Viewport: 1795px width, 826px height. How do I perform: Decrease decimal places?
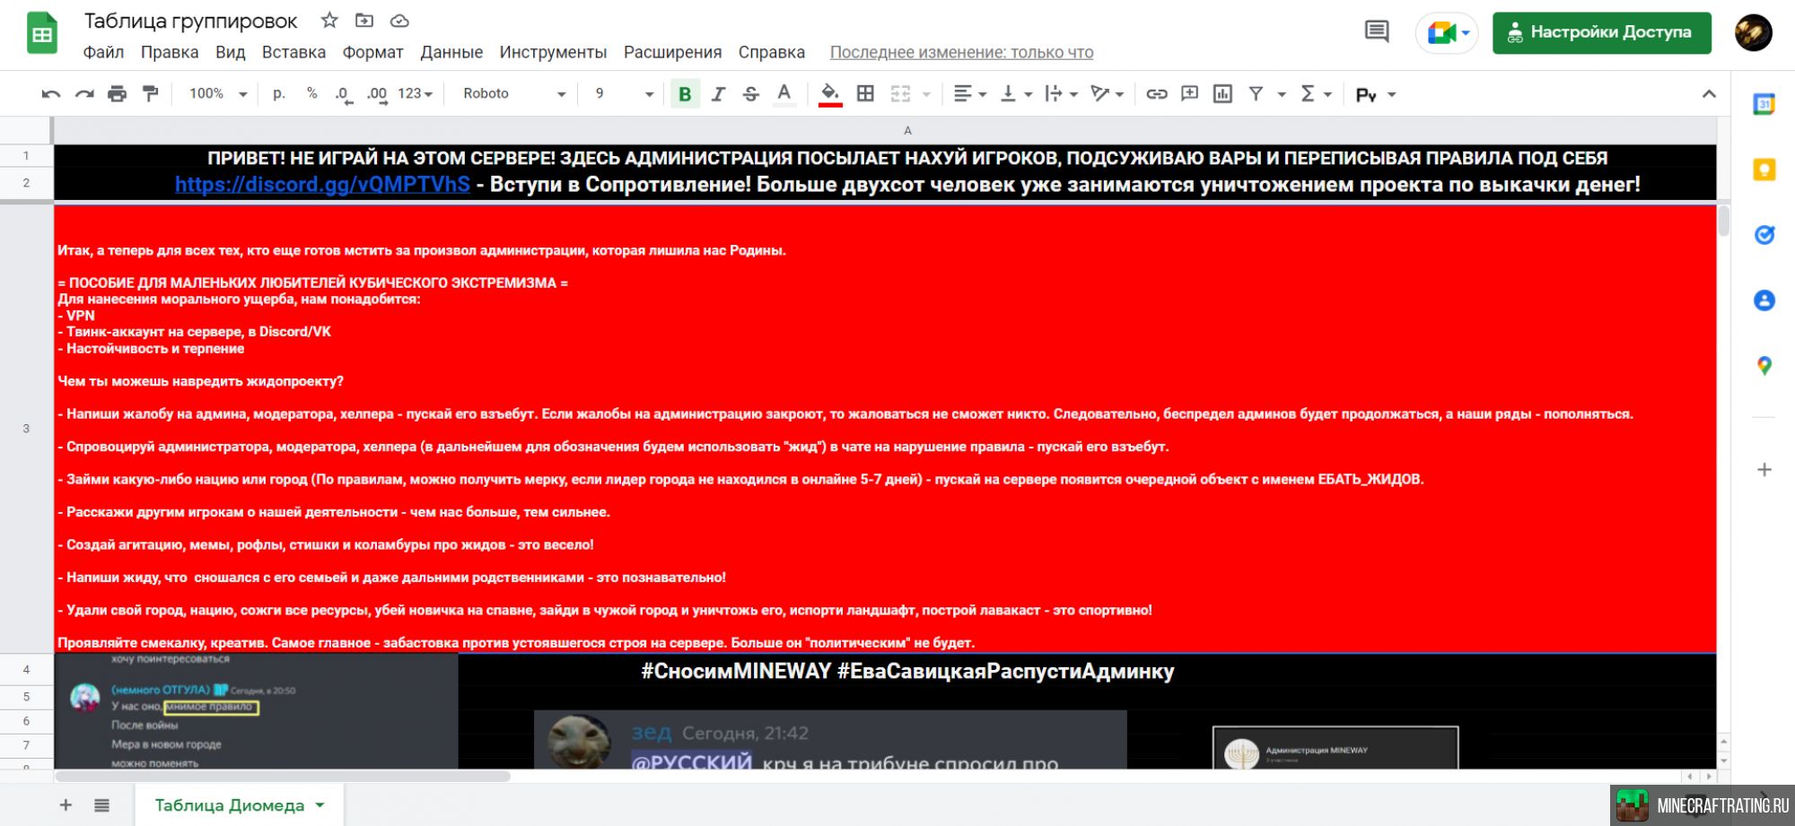(344, 93)
